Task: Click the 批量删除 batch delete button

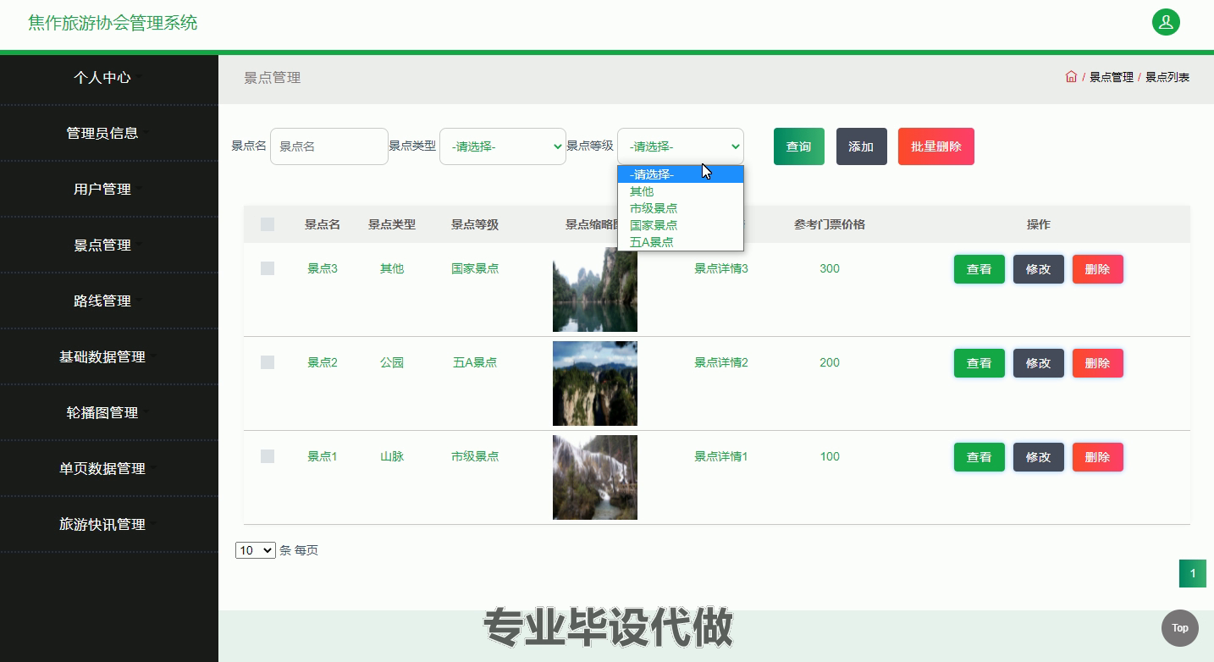Action: [x=936, y=146]
